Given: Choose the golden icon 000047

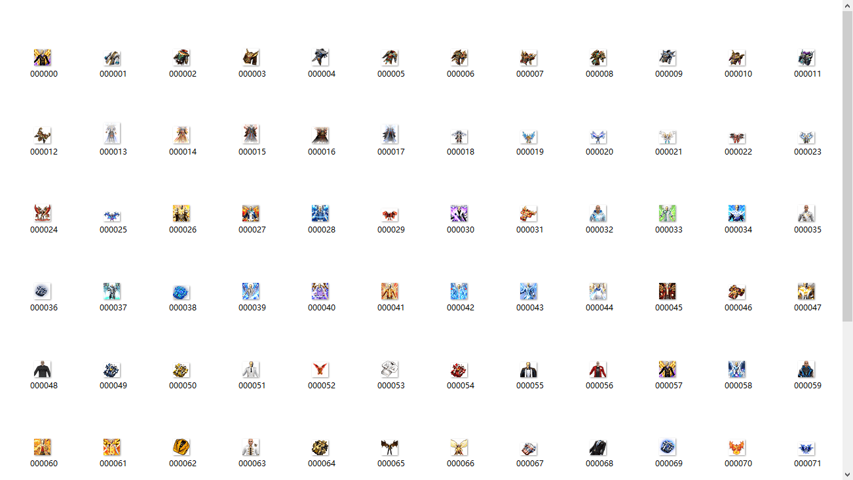Looking at the screenshot, I should [807, 291].
